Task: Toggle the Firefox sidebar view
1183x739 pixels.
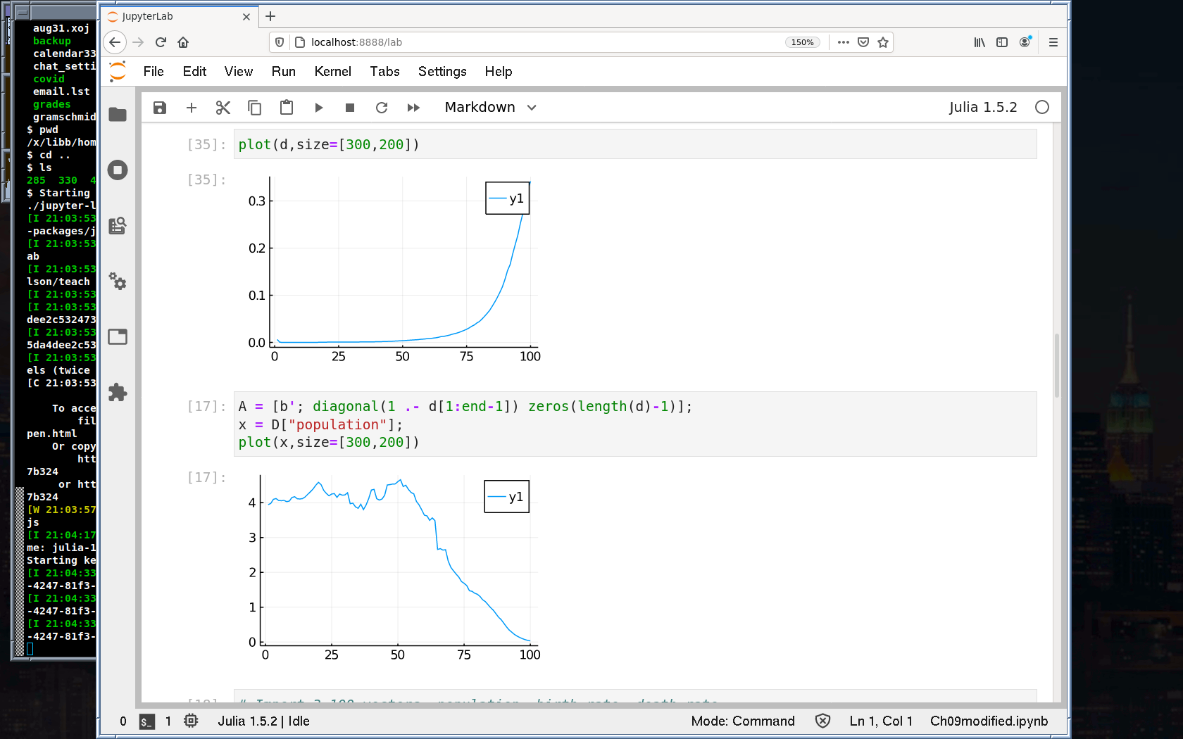Action: click(x=1002, y=42)
